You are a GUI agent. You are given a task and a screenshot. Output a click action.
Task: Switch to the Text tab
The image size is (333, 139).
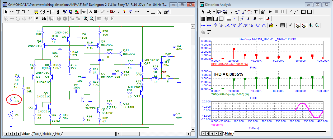36,134
